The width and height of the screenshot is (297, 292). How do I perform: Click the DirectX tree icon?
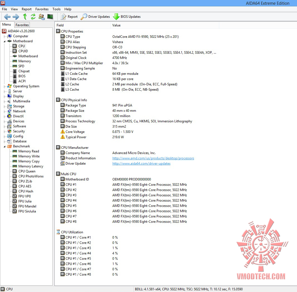[x=9, y=116]
